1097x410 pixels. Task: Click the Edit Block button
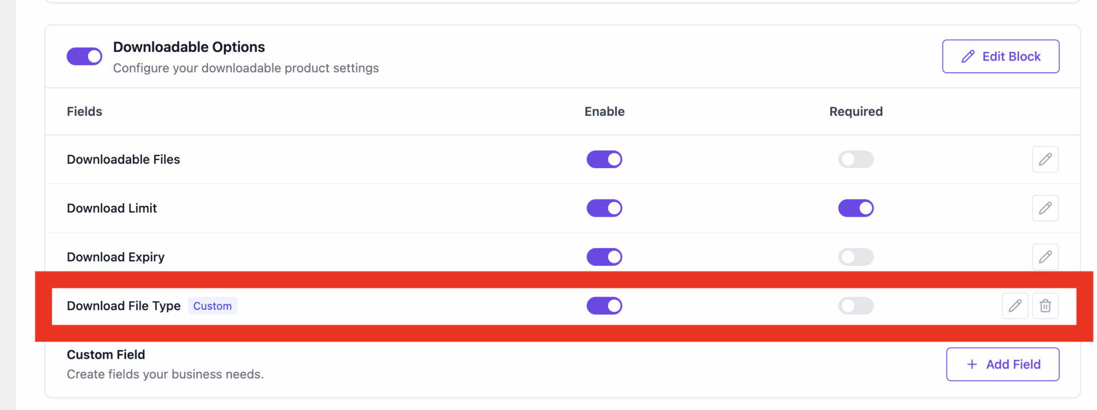pyautogui.click(x=1000, y=56)
